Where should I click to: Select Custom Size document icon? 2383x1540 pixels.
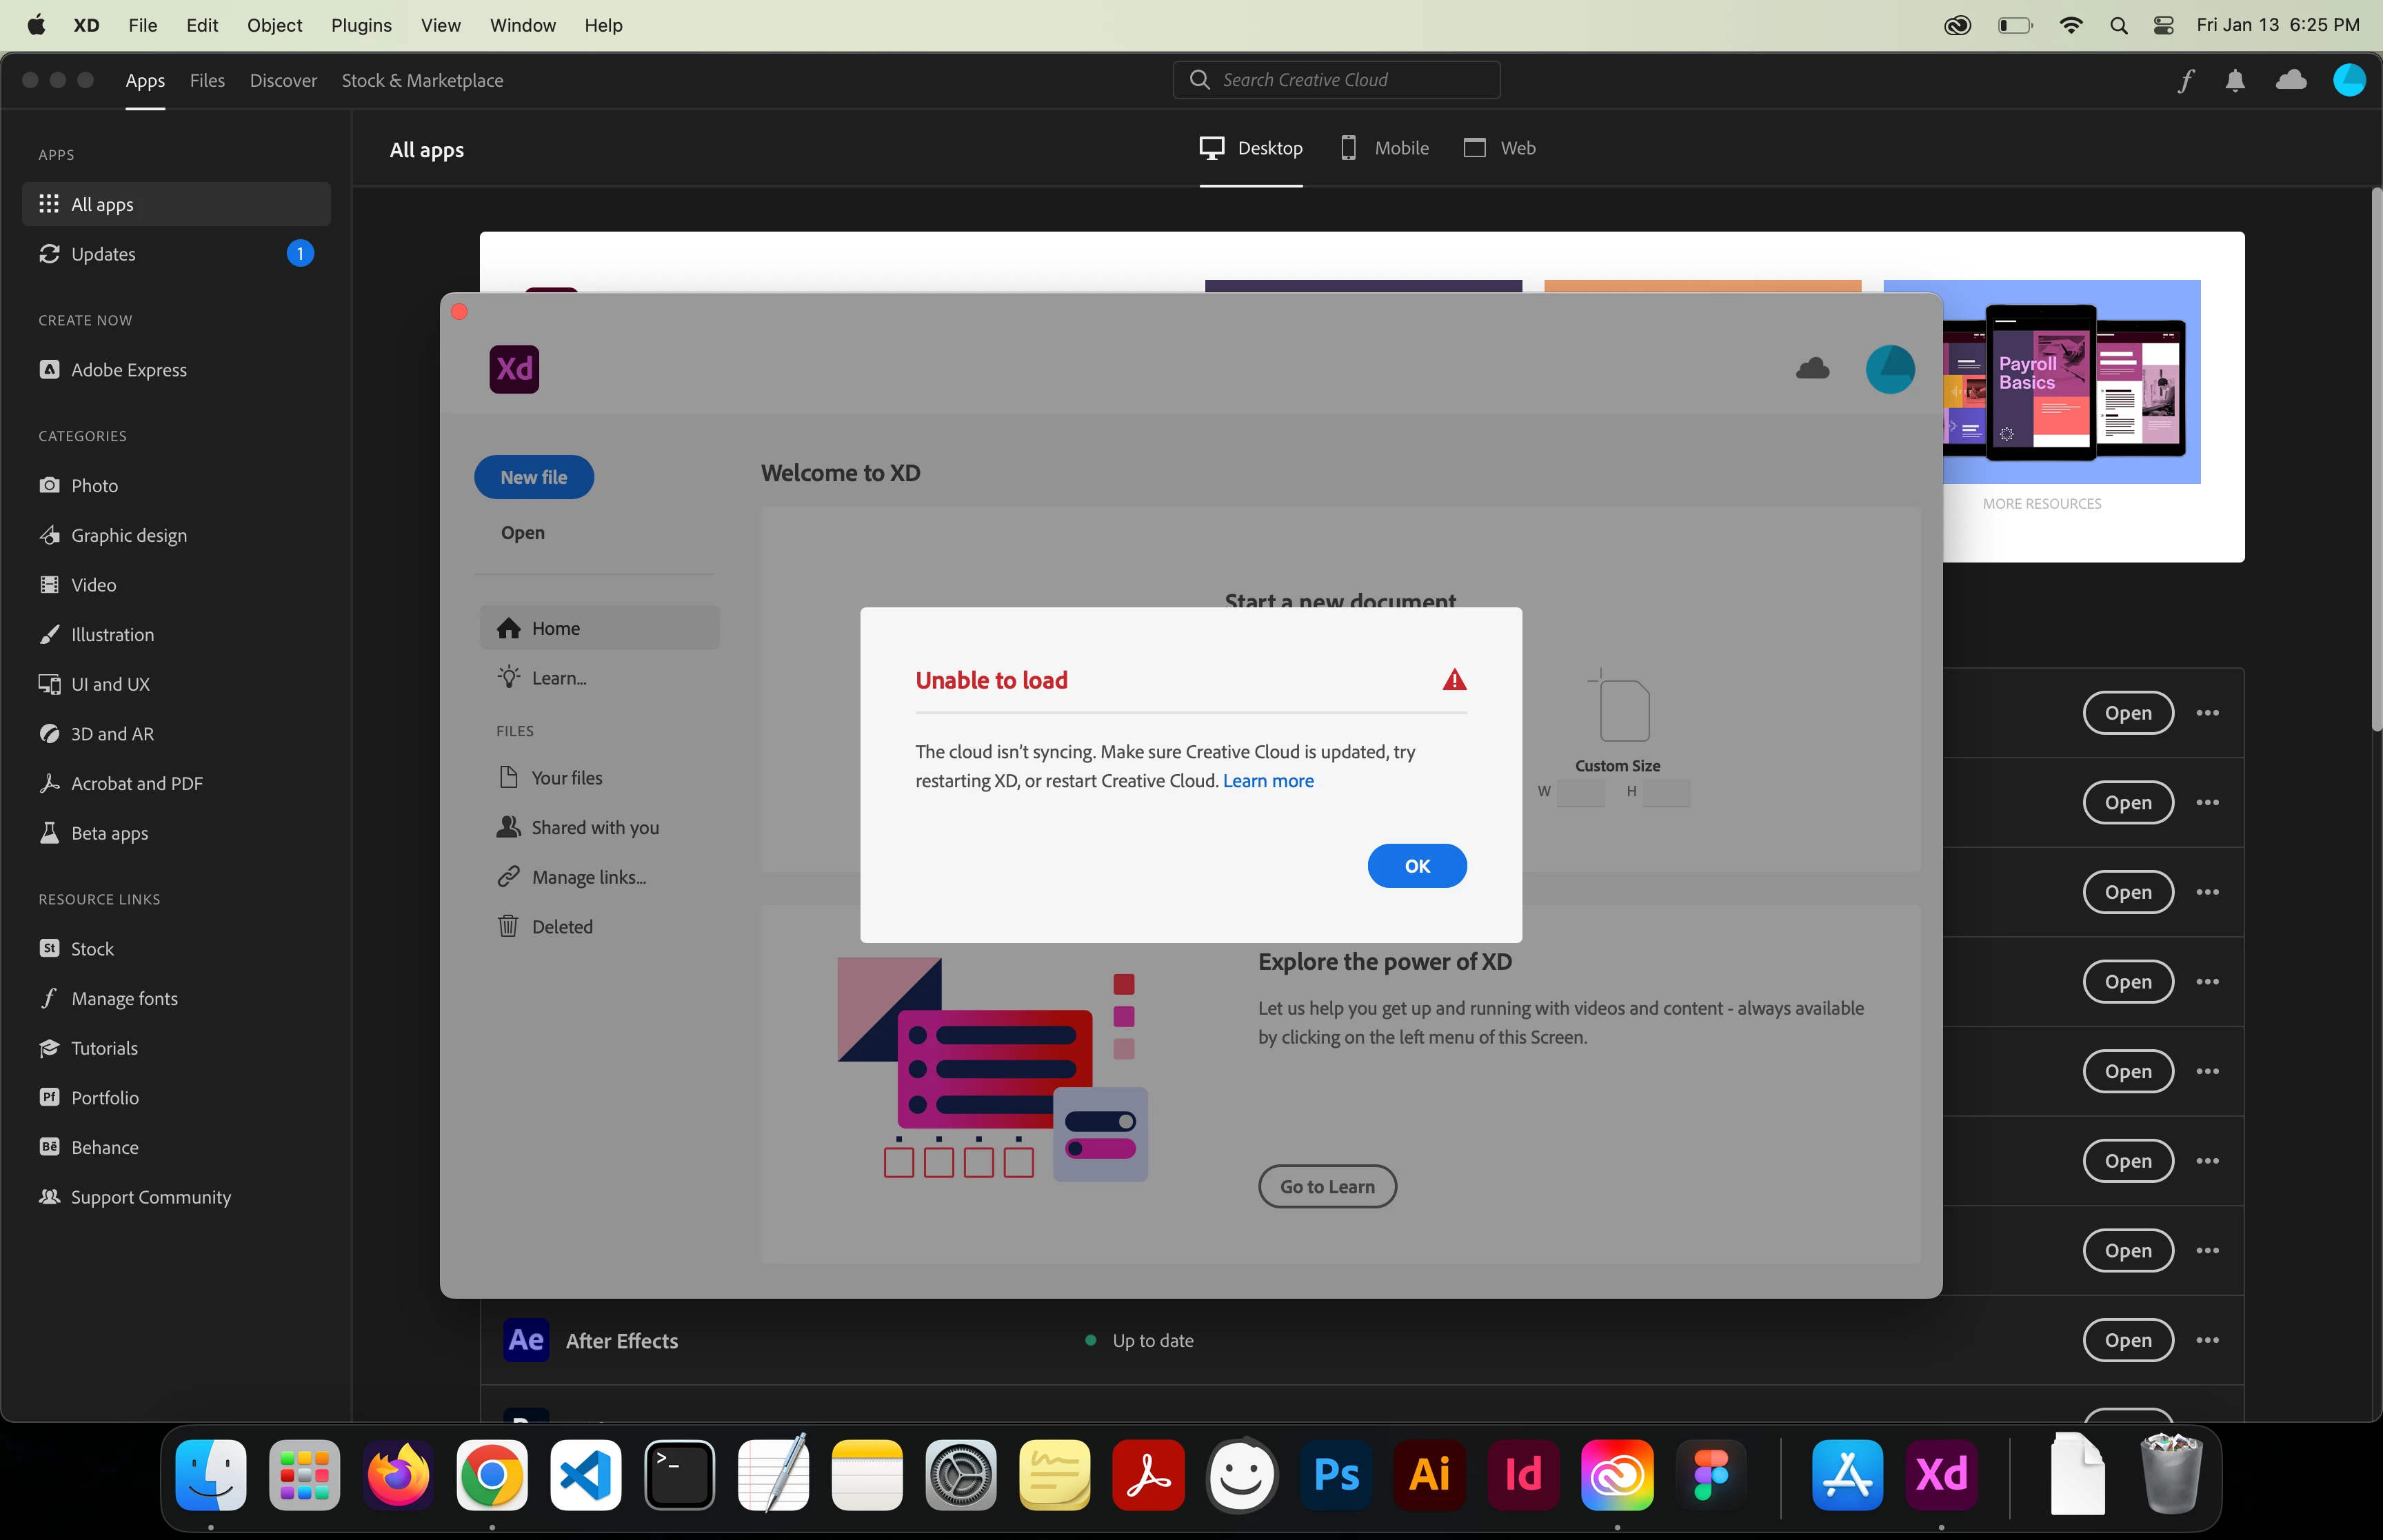point(1623,709)
